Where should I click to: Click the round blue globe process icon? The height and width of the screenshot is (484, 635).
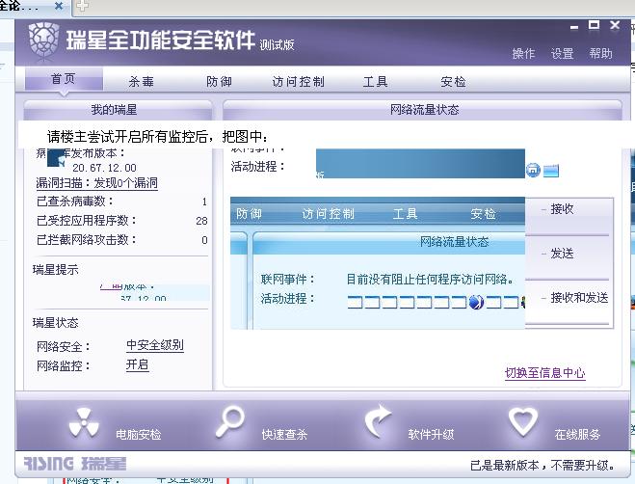tap(533, 170)
